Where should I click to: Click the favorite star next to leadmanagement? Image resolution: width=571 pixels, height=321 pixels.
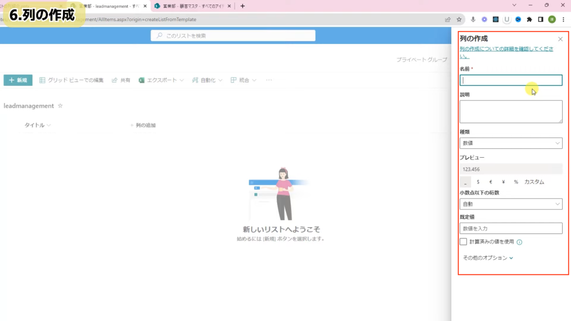coord(60,106)
